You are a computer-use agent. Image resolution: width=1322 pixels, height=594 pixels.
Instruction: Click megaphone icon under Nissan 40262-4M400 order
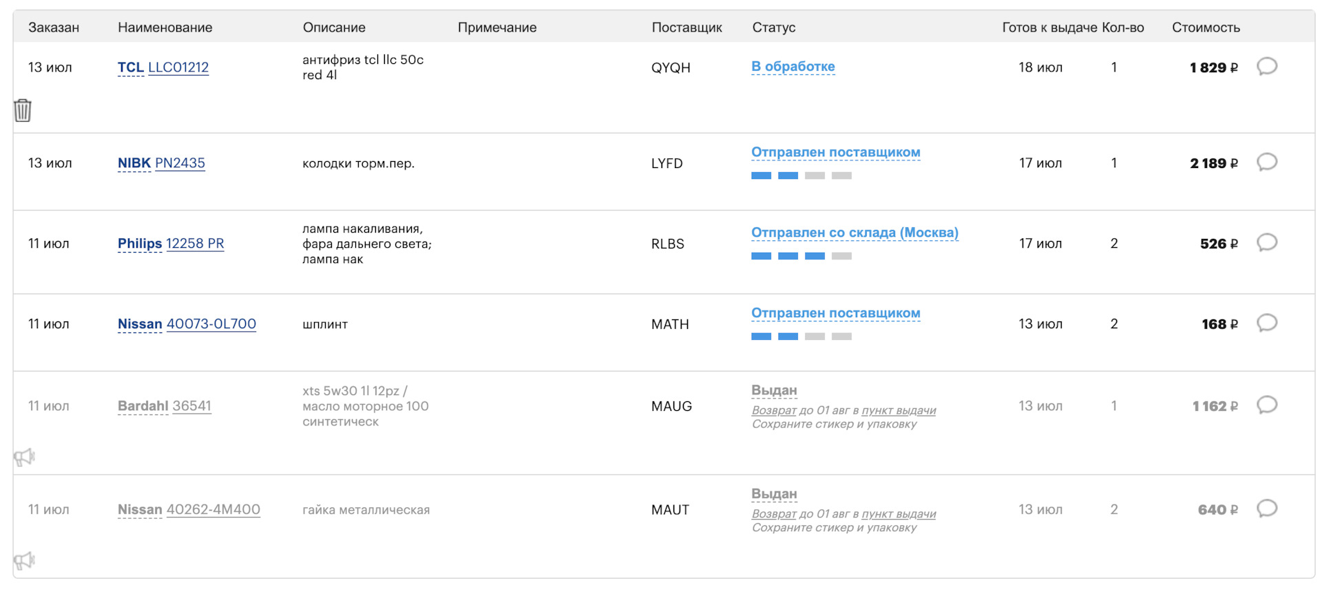pos(24,561)
